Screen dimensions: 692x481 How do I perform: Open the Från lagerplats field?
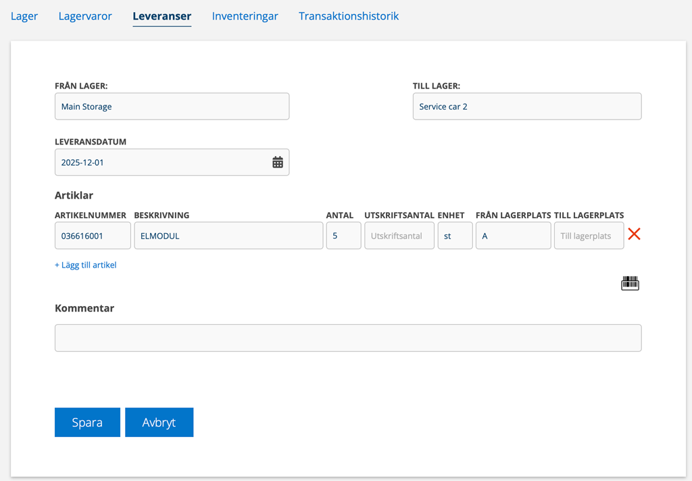click(513, 236)
